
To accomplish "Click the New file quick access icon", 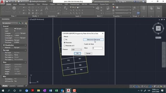I will point(7,2).
